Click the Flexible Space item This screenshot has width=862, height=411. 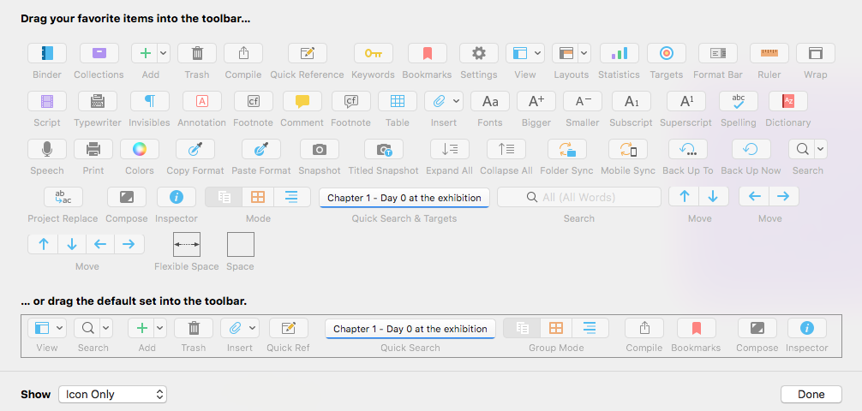(187, 245)
